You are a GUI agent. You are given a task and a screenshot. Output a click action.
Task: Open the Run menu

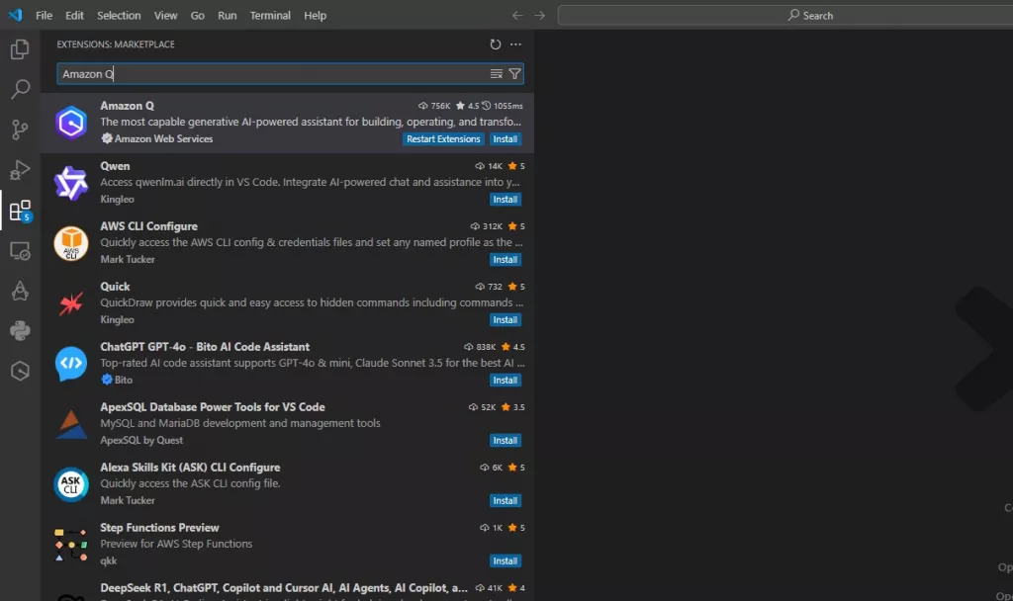228,16
